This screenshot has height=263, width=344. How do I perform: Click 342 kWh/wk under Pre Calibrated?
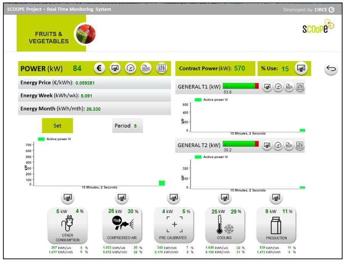click(x=167, y=248)
